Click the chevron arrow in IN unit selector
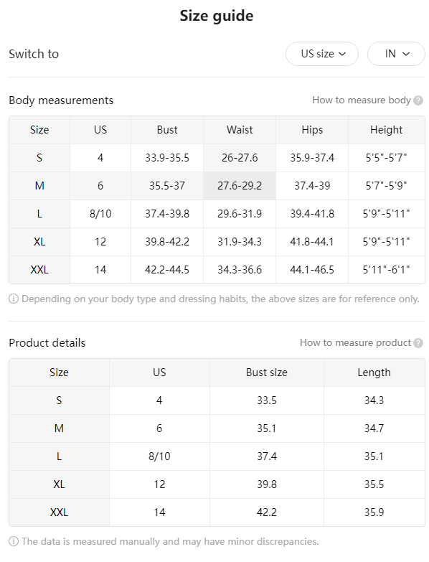The width and height of the screenshot is (429, 562). 406,54
